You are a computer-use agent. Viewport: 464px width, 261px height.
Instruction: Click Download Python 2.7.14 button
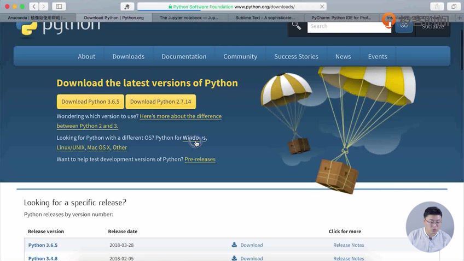161,102
